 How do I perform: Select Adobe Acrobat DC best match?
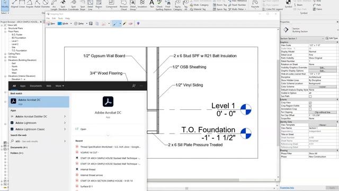(39, 102)
